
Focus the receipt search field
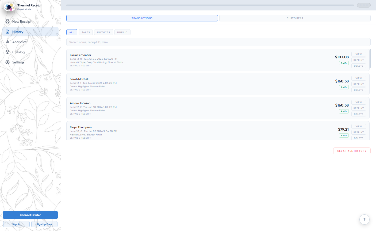coord(218,42)
